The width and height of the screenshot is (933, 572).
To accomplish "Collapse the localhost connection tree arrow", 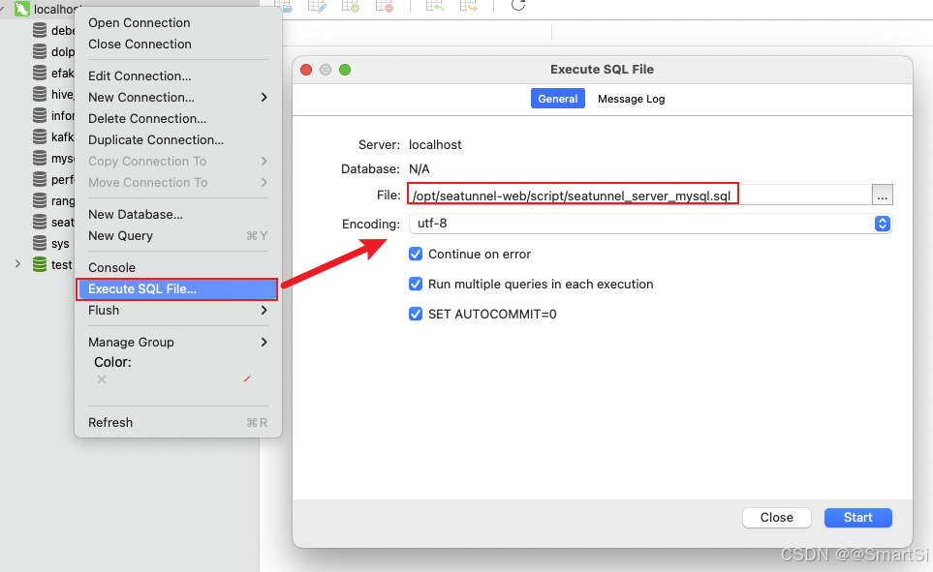I will pyautogui.click(x=3, y=9).
